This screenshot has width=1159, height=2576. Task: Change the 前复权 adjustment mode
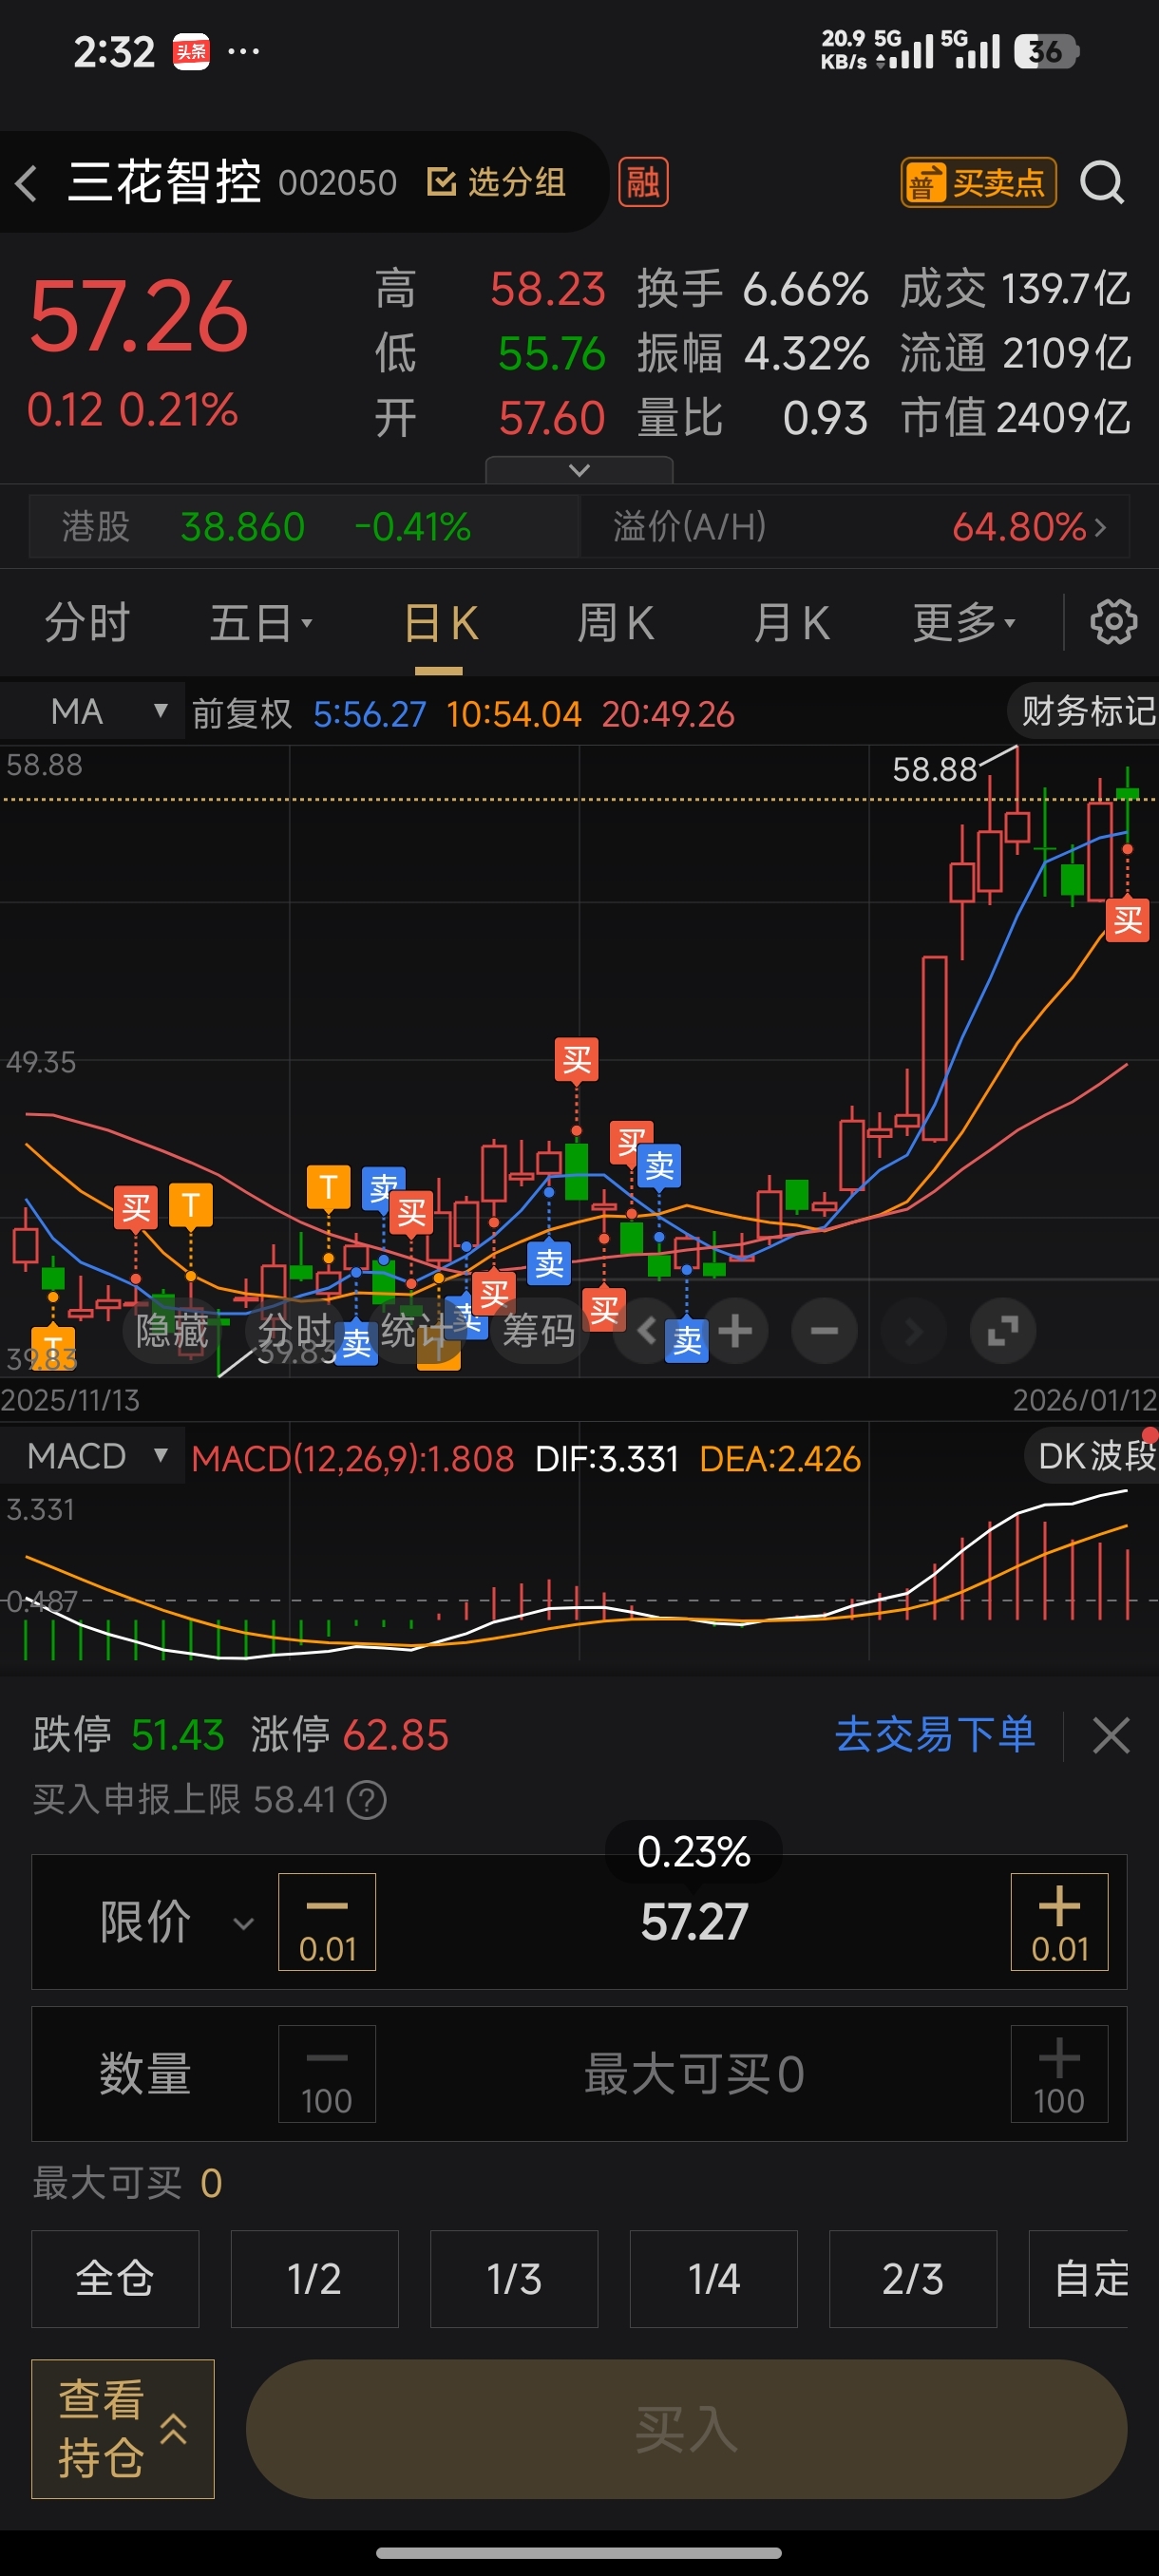pos(242,714)
